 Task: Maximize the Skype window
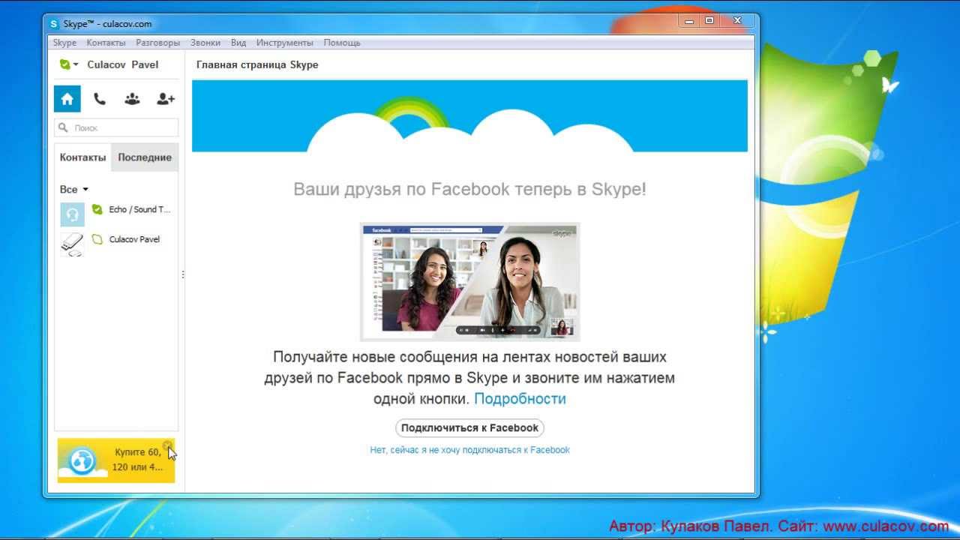(x=709, y=21)
